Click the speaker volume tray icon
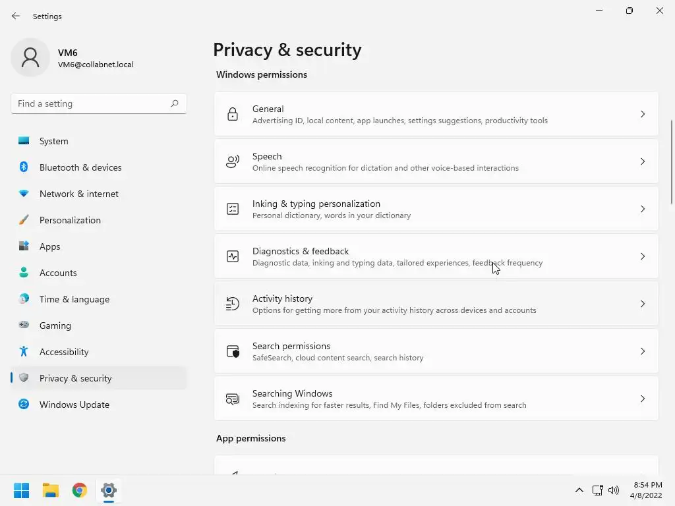Viewport: 675px width, 506px height. coord(614,490)
